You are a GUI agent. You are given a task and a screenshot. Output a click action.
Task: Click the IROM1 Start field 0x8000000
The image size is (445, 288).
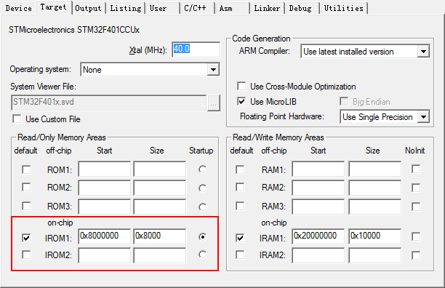coord(104,236)
